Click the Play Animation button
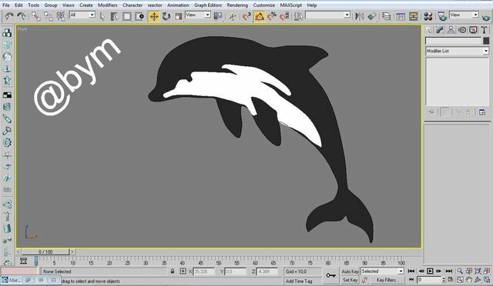 430,271
